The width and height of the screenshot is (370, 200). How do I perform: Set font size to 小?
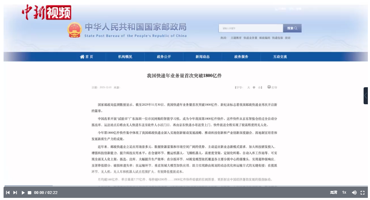[259, 87]
